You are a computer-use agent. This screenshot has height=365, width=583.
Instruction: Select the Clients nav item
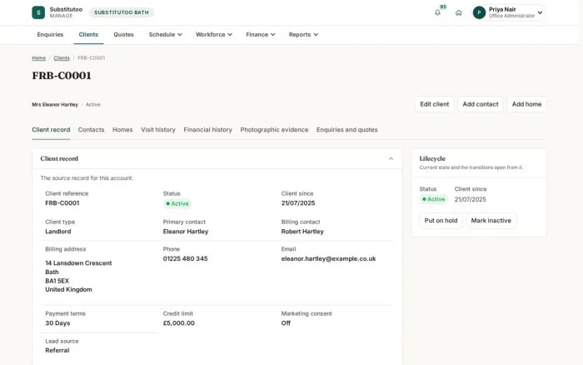coord(88,35)
